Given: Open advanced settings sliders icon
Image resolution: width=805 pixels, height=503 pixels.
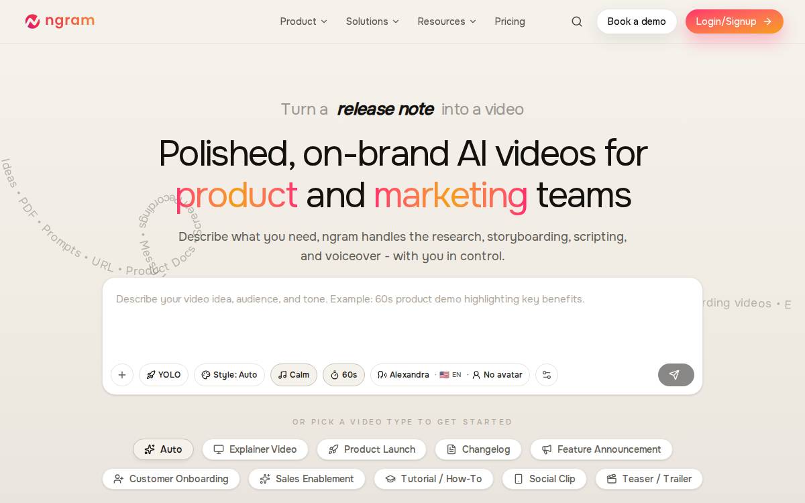Looking at the screenshot, I should coord(547,375).
